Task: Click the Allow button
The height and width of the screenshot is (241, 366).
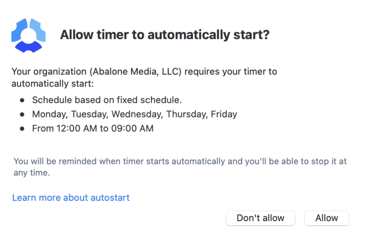Action: click(326, 218)
